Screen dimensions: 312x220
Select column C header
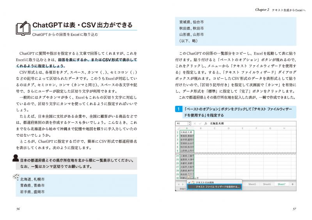[215, 128]
